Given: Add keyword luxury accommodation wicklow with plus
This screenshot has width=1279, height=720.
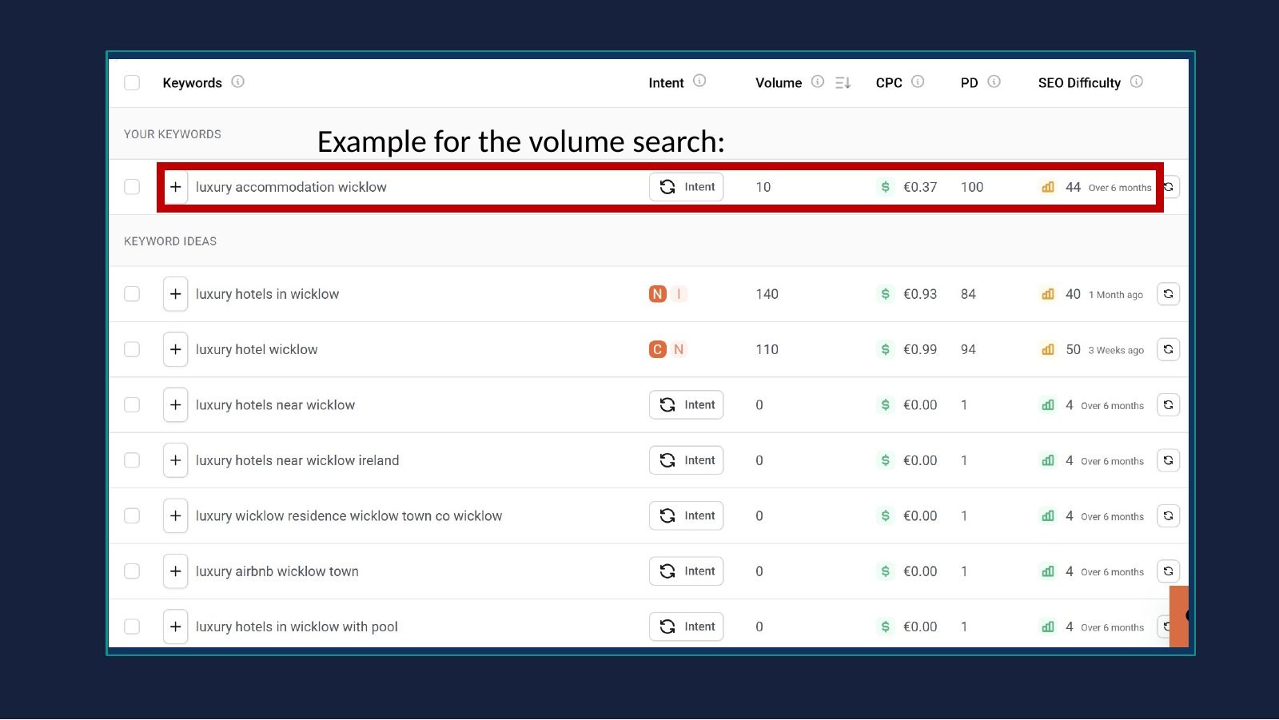Looking at the screenshot, I should point(176,187).
